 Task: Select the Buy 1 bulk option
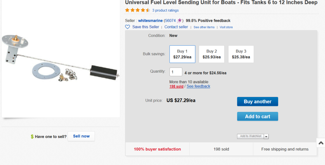[x=182, y=54]
